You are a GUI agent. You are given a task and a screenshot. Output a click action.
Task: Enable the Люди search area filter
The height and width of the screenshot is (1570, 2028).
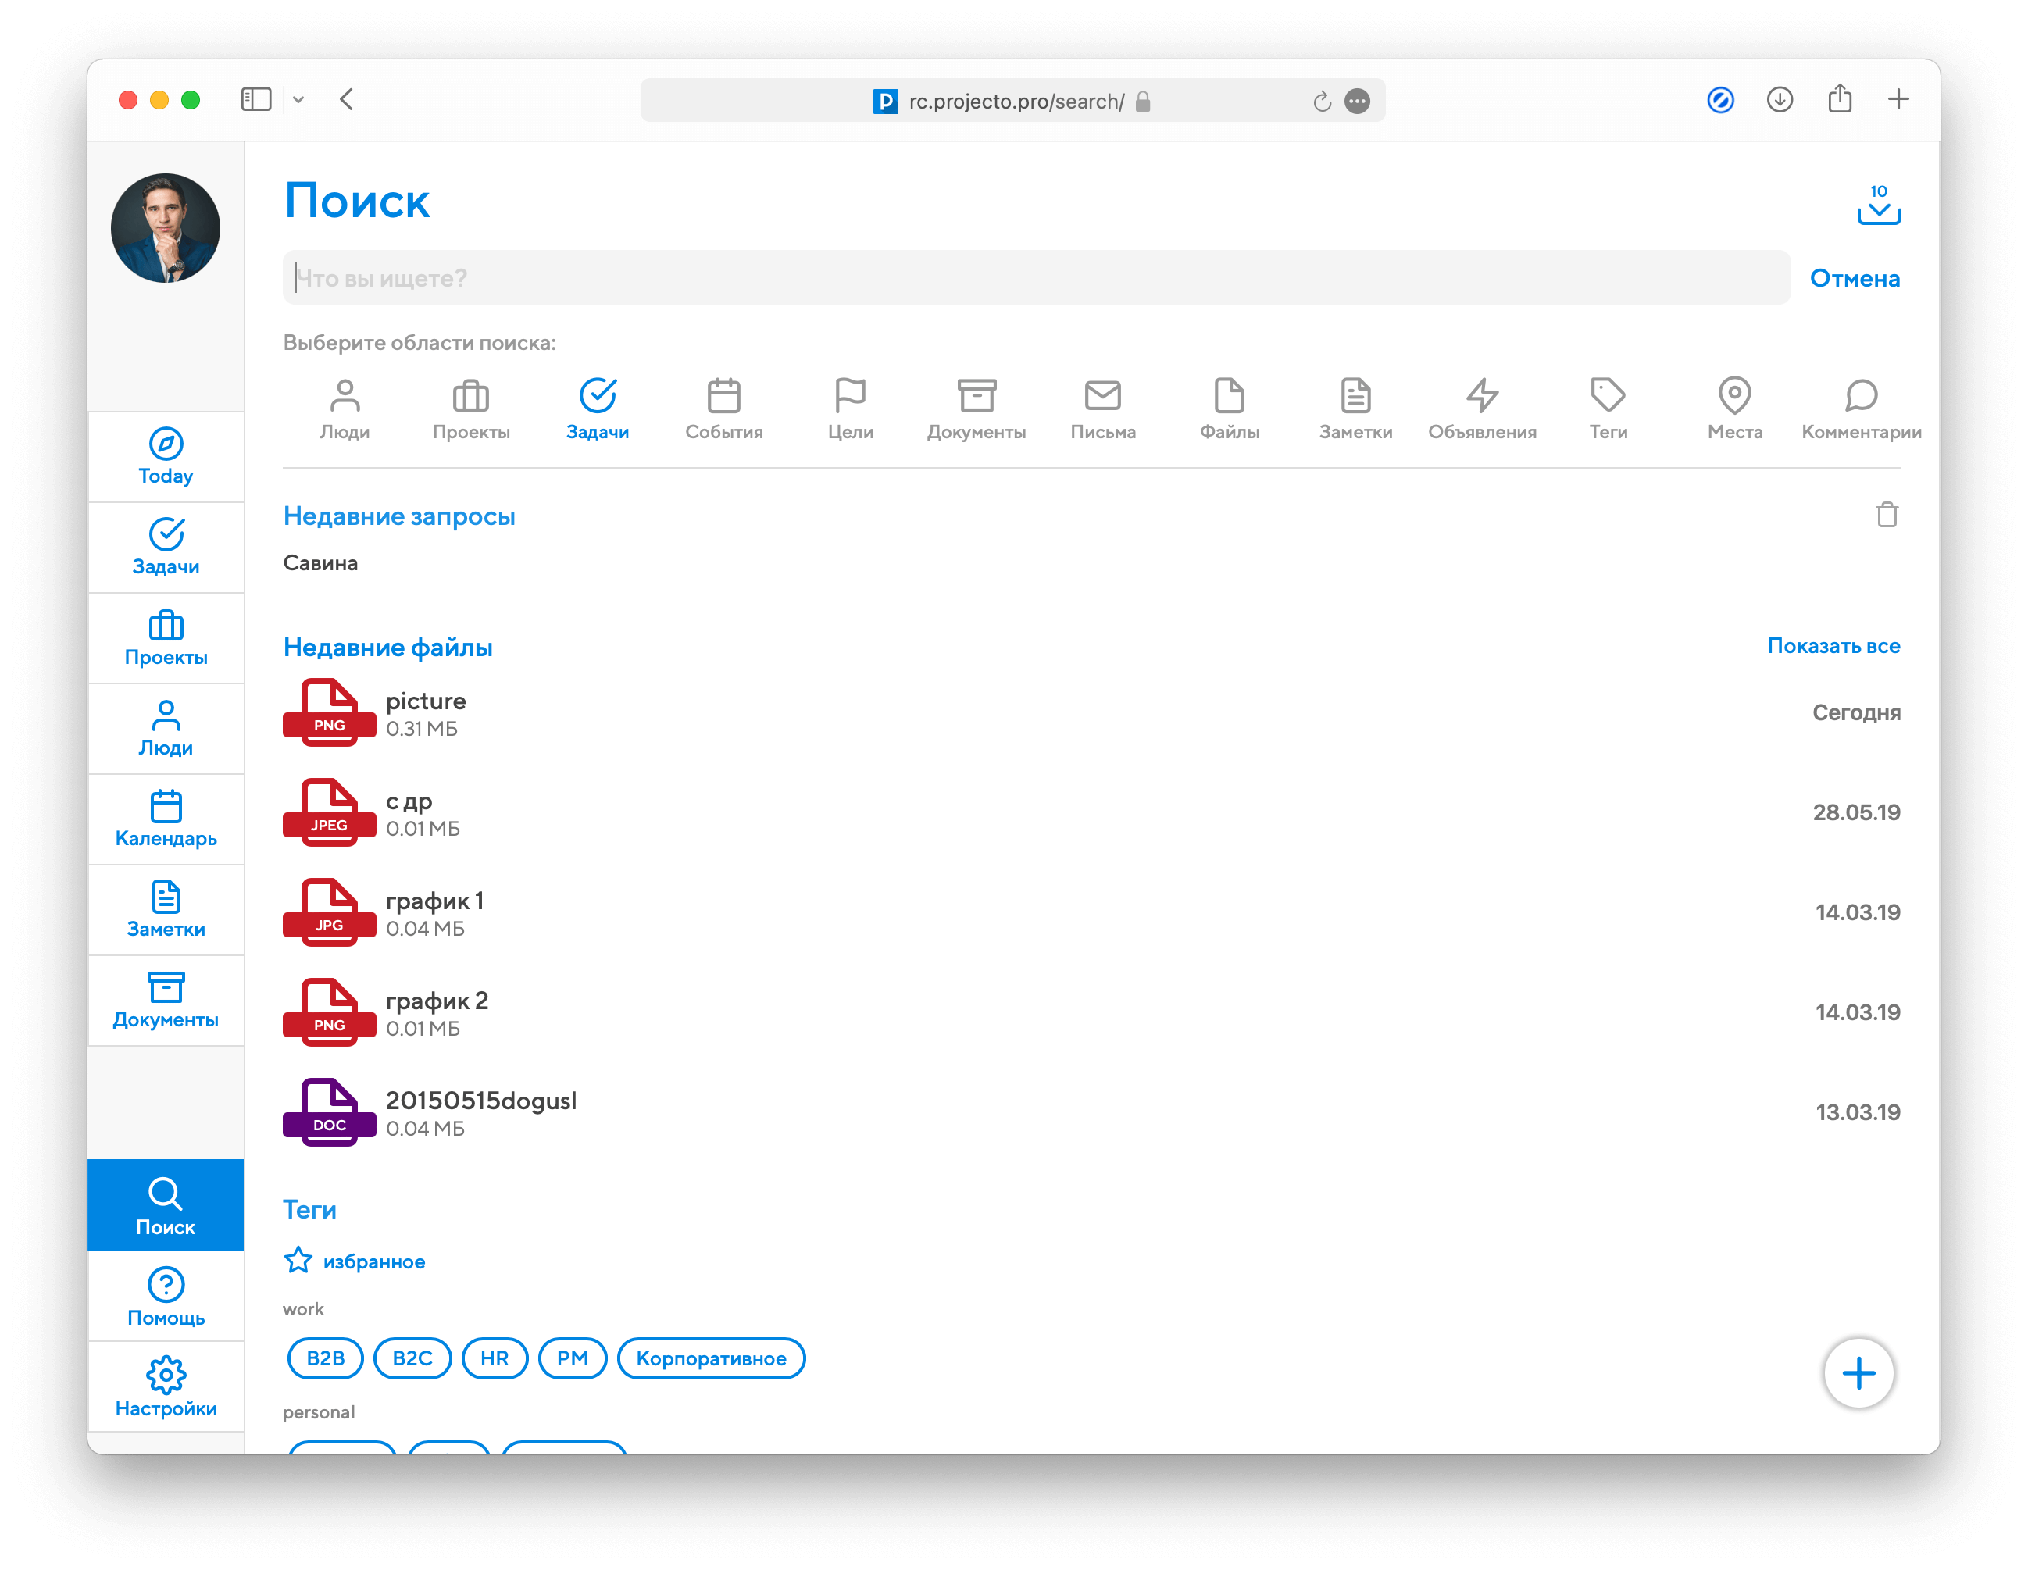coord(345,409)
